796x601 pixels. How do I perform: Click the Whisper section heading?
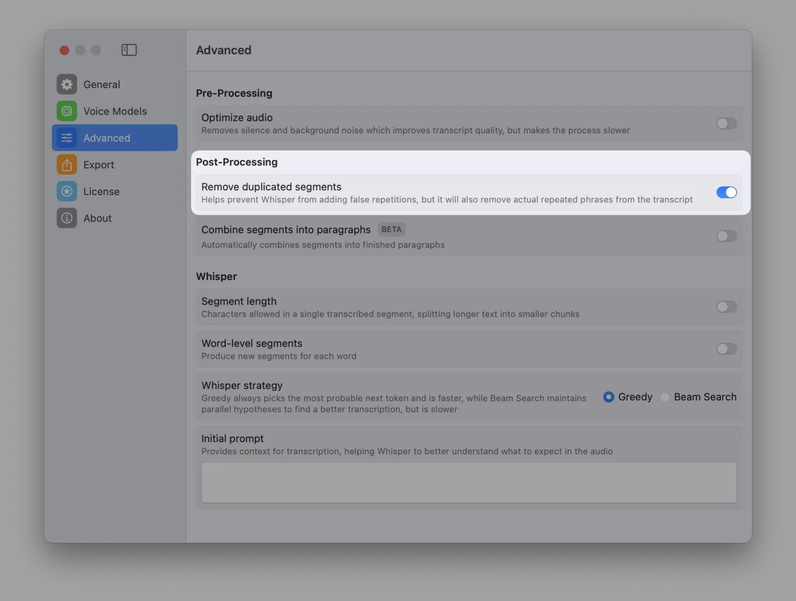pyautogui.click(x=216, y=277)
